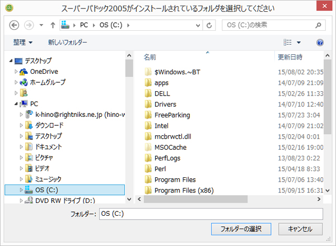Go back with the back arrow button

(x=14, y=25)
